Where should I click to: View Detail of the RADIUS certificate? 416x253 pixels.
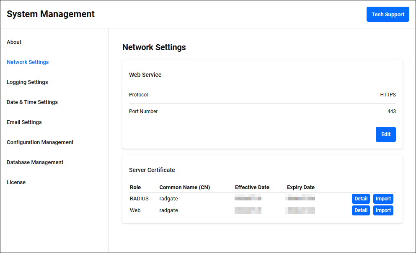point(361,199)
